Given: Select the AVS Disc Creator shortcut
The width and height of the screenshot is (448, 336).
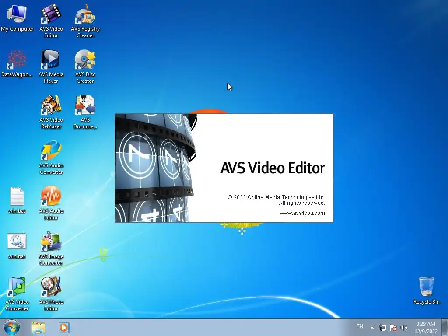Looking at the screenshot, I should [x=85, y=66].
